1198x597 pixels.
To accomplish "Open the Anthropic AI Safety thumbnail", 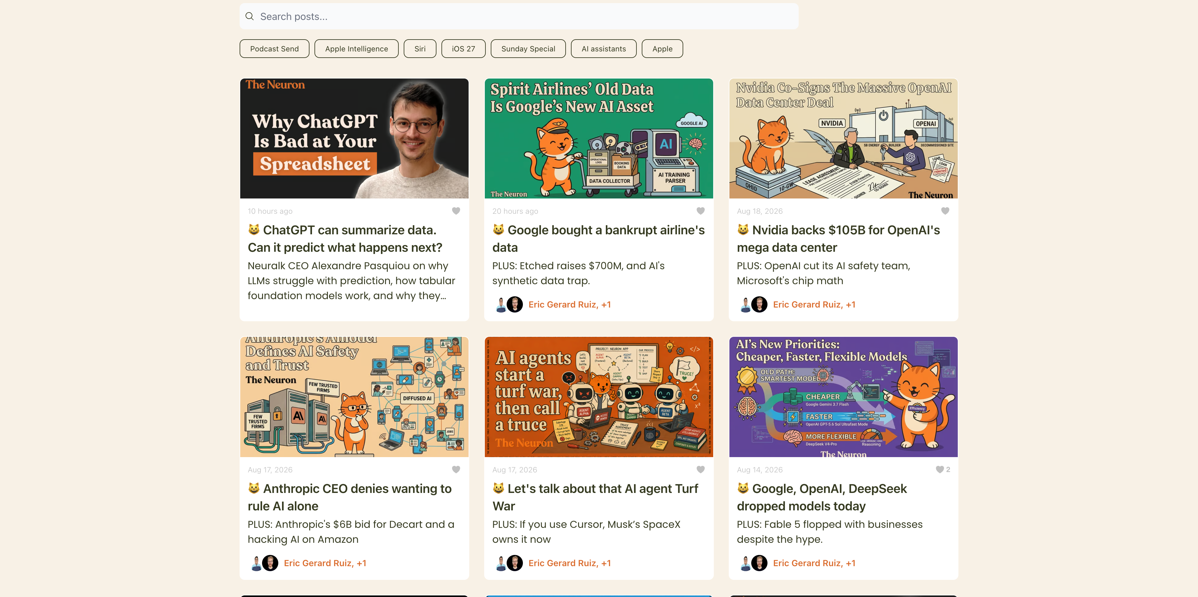I will (354, 397).
